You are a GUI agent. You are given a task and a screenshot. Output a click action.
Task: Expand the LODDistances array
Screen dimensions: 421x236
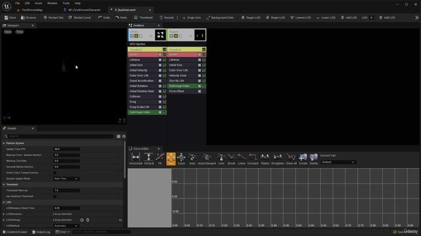pyautogui.click(x=4, y=214)
